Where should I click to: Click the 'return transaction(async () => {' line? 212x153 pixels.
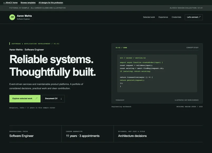(136, 77)
